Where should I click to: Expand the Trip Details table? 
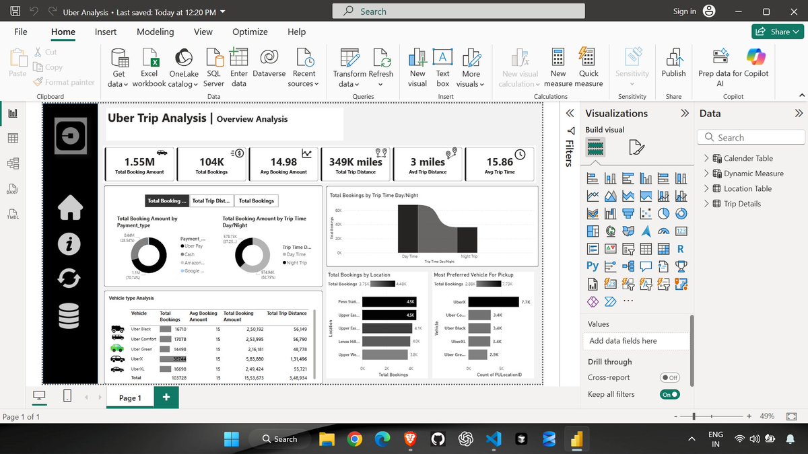click(x=706, y=204)
